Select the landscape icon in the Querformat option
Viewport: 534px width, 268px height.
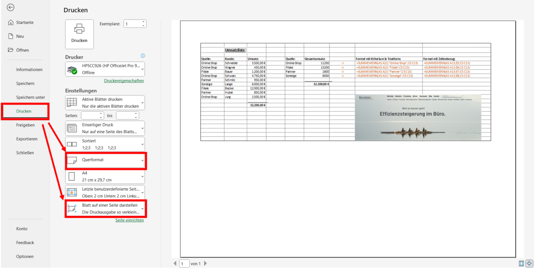click(72, 161)
